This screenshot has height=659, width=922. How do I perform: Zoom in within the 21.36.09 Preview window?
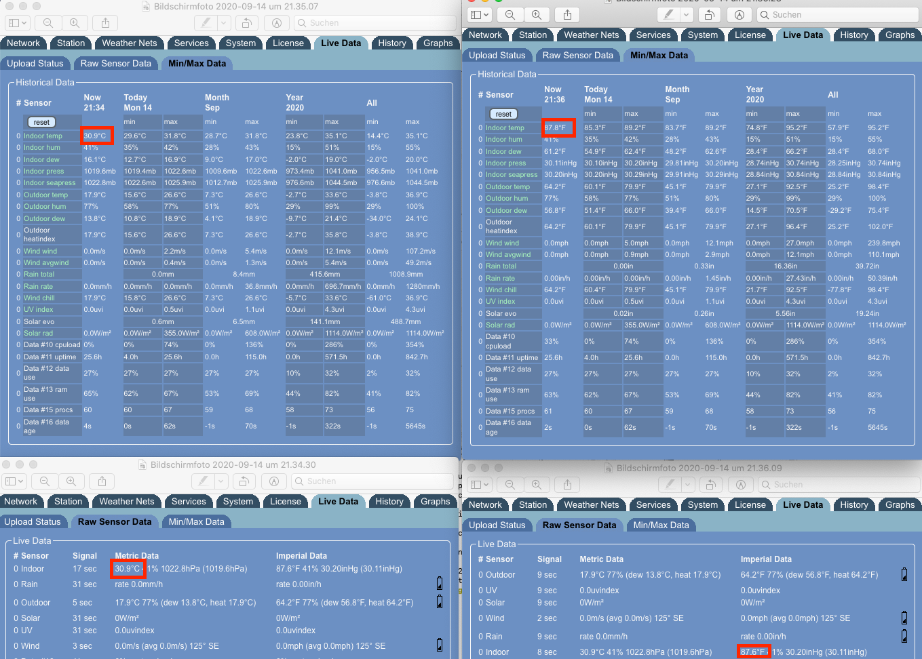click(x=537, y=484)
